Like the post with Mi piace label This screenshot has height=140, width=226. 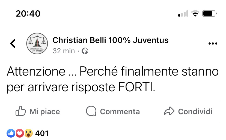pos(45,112)
